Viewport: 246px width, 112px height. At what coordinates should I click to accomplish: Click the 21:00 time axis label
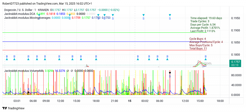(114, 101)
